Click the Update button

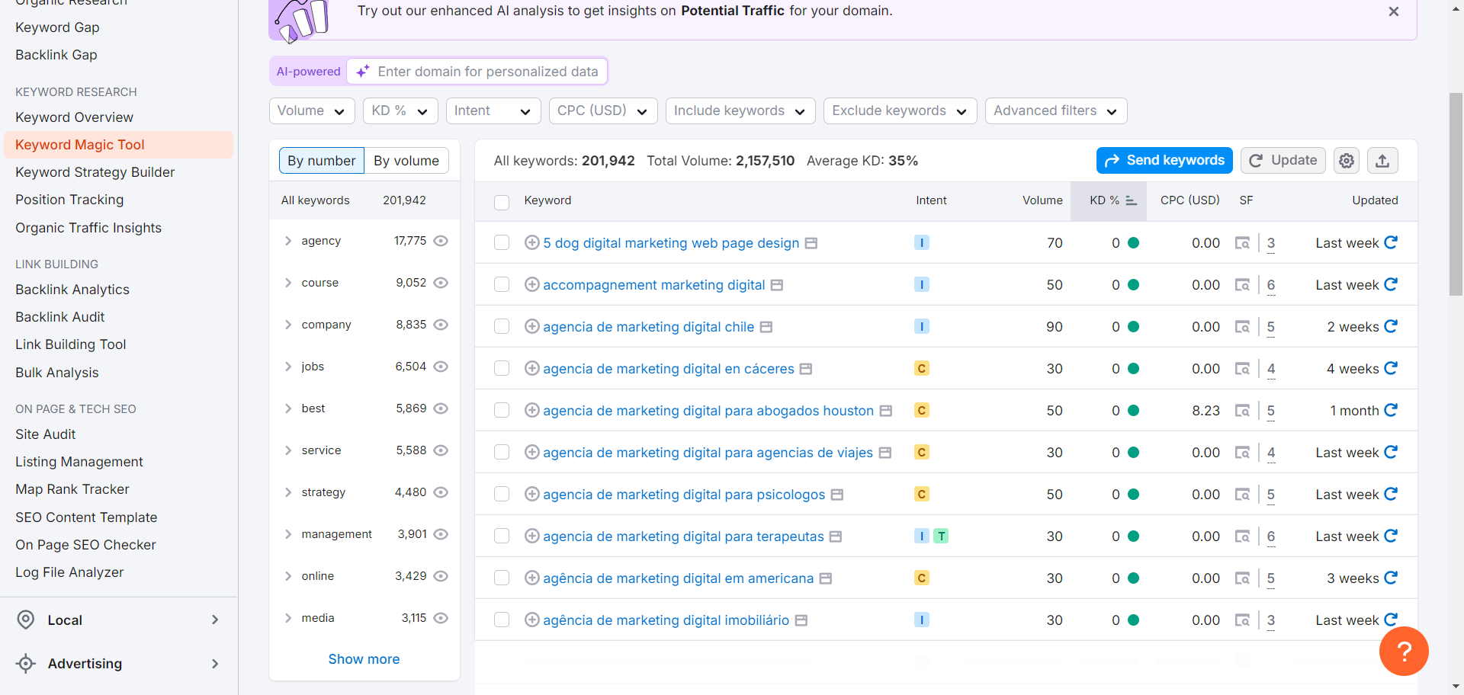(x=1283, y=161)
